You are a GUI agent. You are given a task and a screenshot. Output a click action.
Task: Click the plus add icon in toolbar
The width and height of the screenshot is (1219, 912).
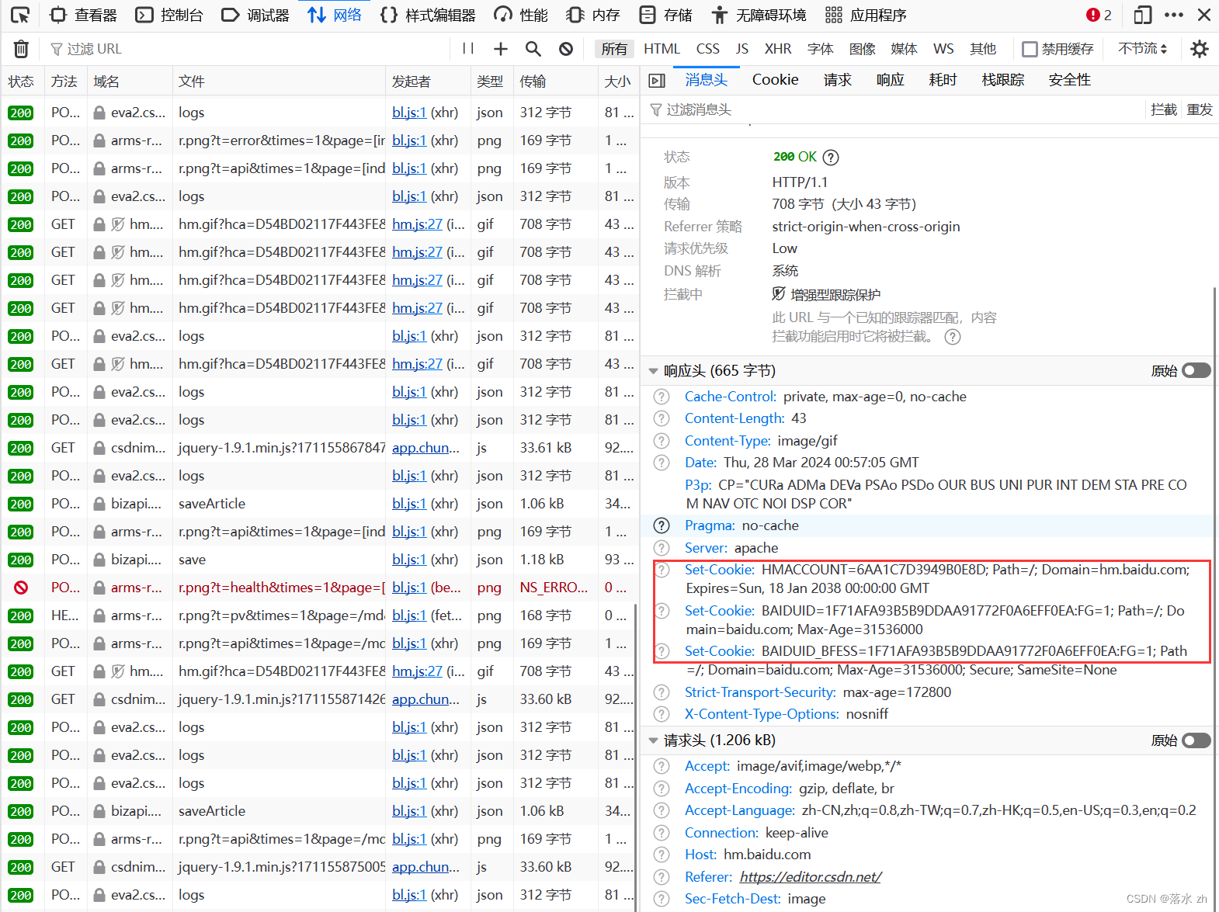point(501,49)
